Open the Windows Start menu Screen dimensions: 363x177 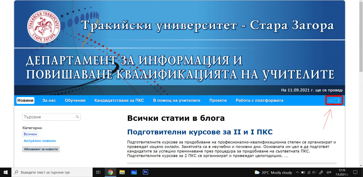pos(5,172)
